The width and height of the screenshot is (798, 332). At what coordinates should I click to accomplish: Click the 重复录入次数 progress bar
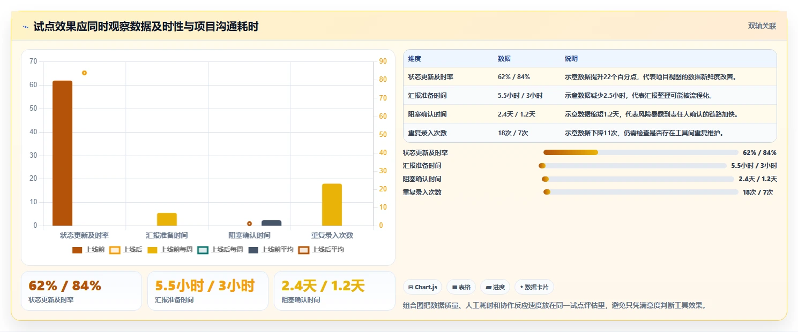tap(640, 192)
